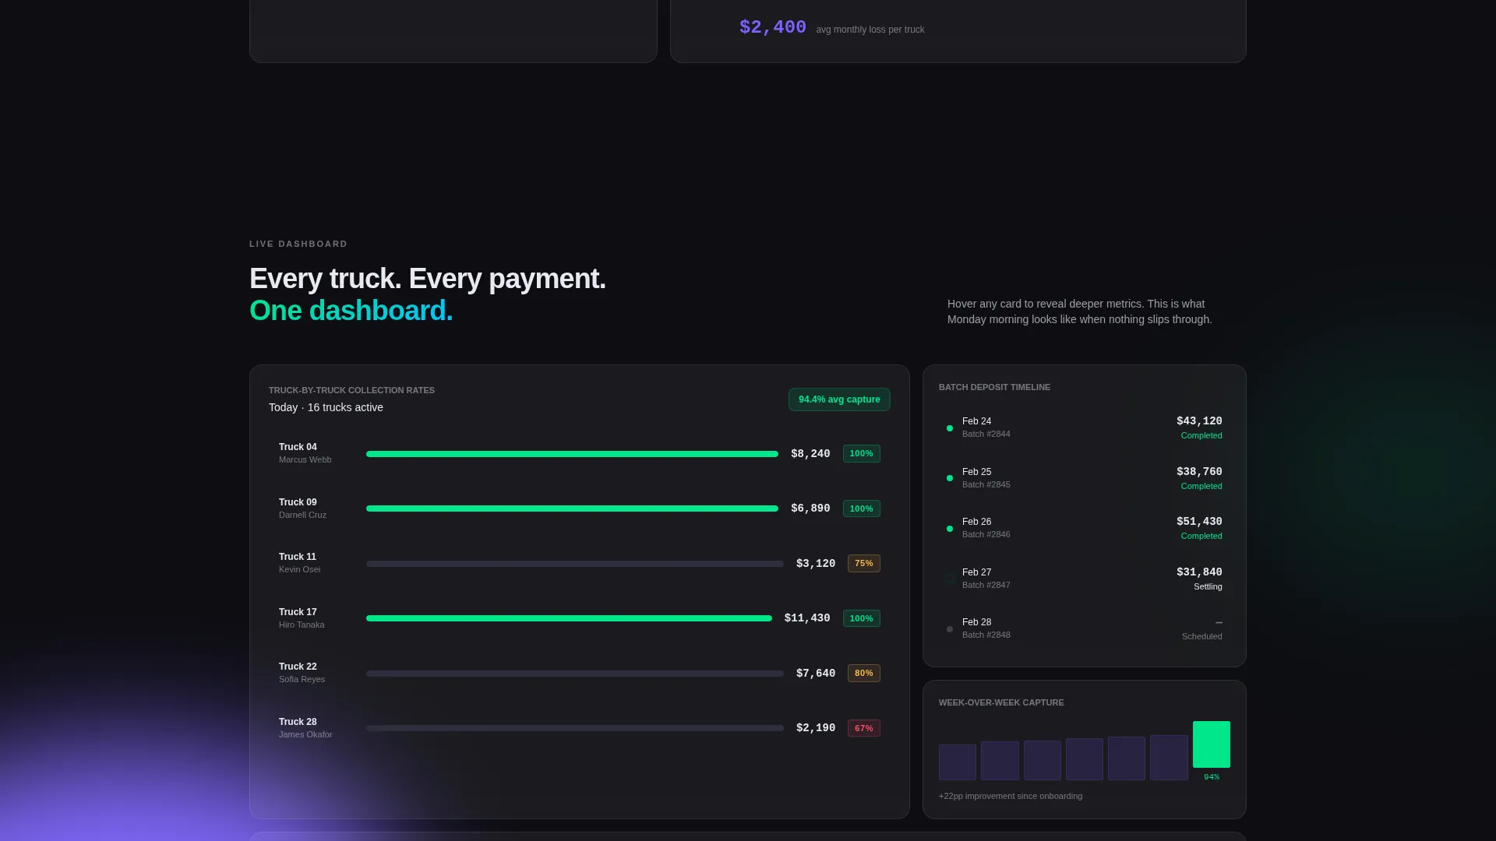Click the $38,760 deposit amount
Screen dimensions: 1496x841
coord(1199,472)
